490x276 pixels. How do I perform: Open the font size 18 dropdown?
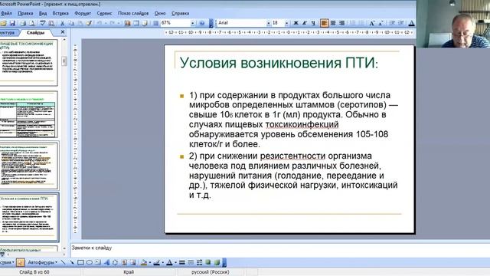(x=286, y=23)
